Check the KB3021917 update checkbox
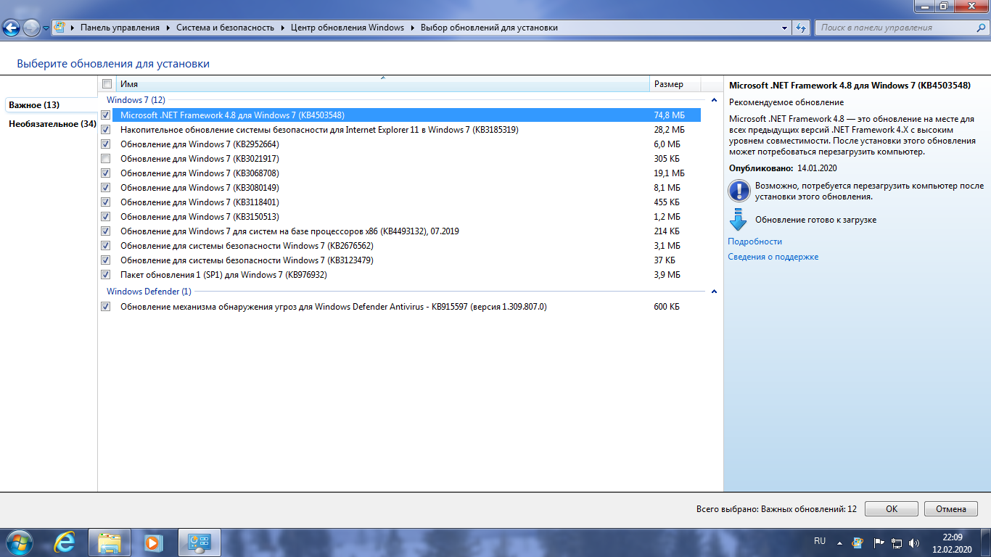 coord(106,159)
